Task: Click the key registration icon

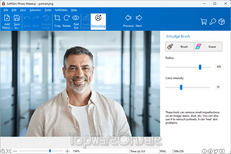Action: [x=213, y=22]
